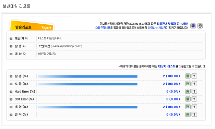
Task: Show help for Soft Error (%)
Action: click(x=194, y=99)
